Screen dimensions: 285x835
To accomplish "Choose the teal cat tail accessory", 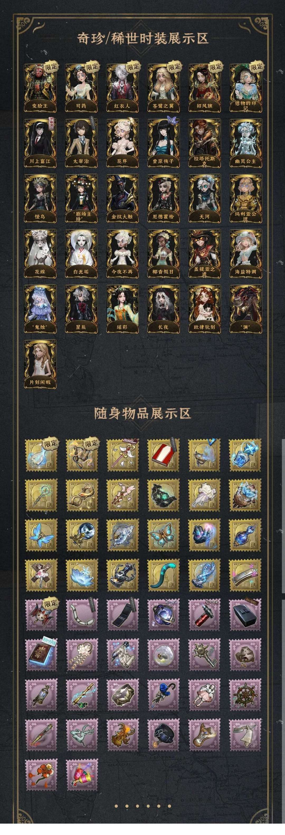I will (164, 575).
